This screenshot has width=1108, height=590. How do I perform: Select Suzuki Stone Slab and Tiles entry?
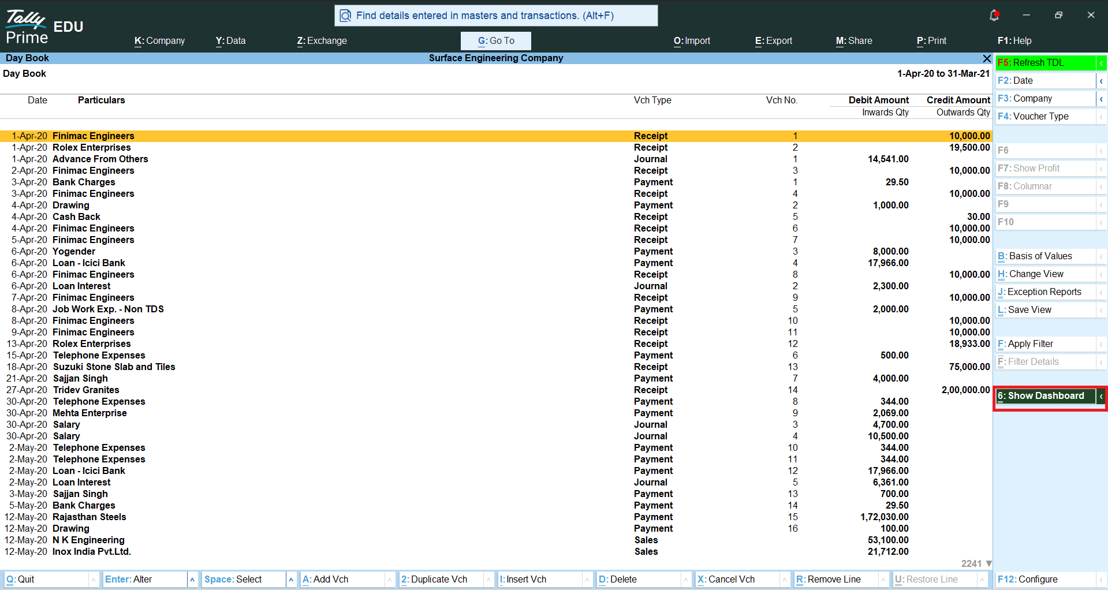[496, 367]
